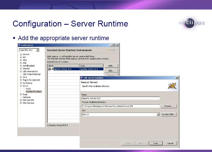Click the Preferences window title icon

tap(20, 45)
